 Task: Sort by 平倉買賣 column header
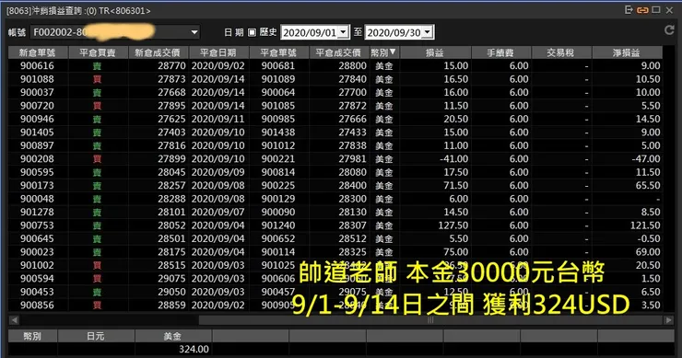[98, 52]
